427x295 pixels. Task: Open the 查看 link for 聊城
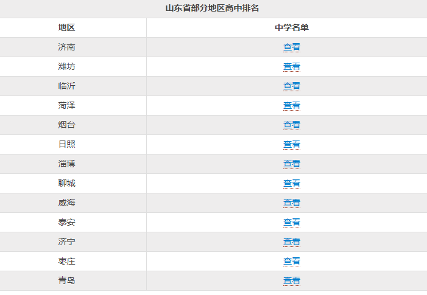292,184
